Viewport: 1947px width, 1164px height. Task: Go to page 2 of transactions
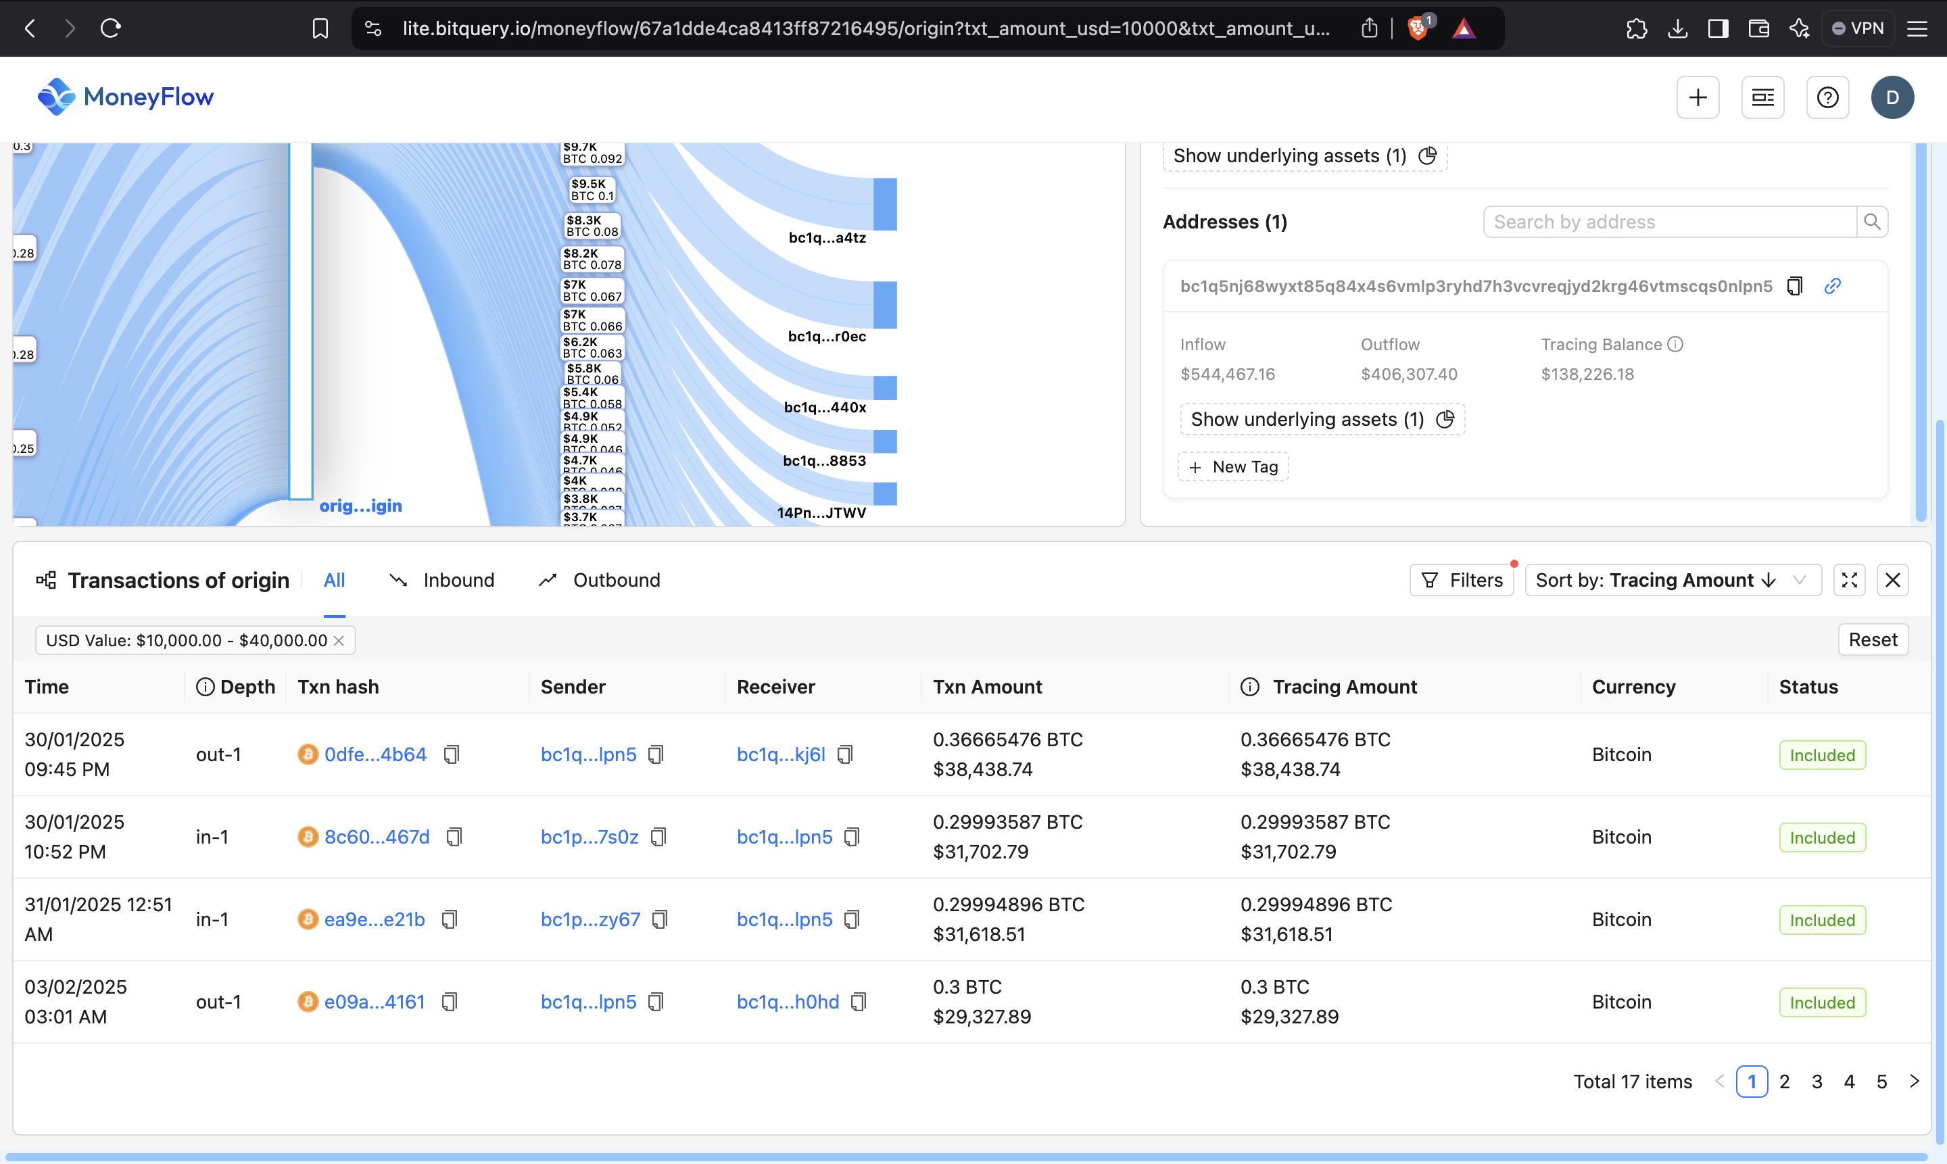point(1785,1081)
